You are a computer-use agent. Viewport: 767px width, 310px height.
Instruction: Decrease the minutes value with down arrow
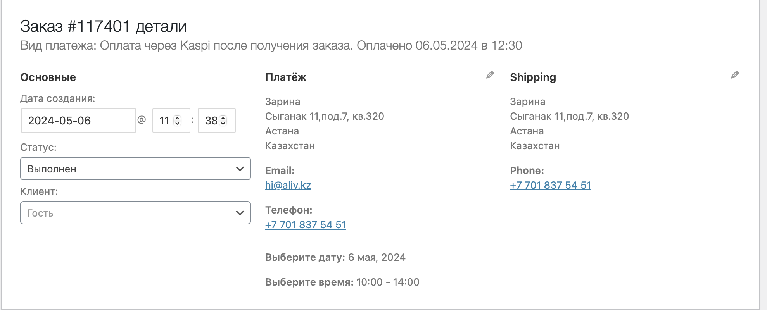point(223,123)
